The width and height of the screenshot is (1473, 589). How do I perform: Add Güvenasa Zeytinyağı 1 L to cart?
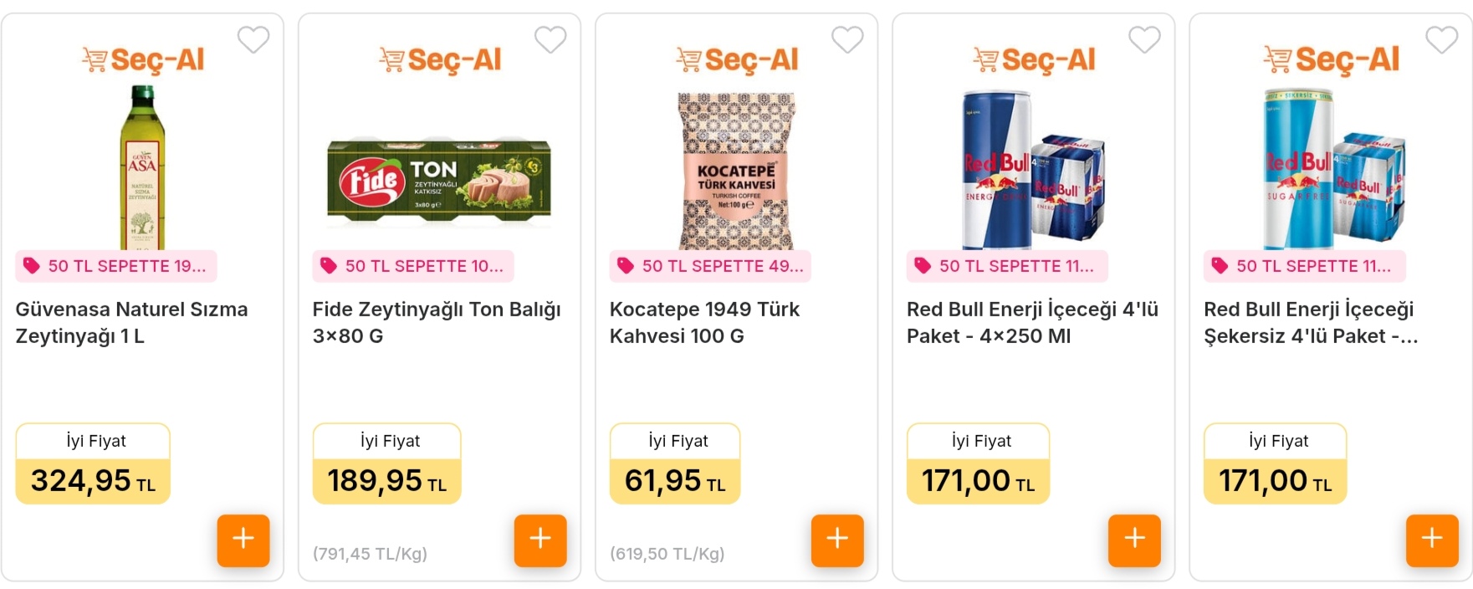pos(243,540)
